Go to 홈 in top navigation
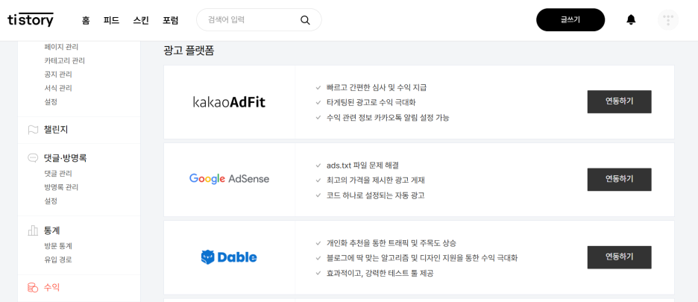This screenshot has width=698, height=302. pos(86,20)
